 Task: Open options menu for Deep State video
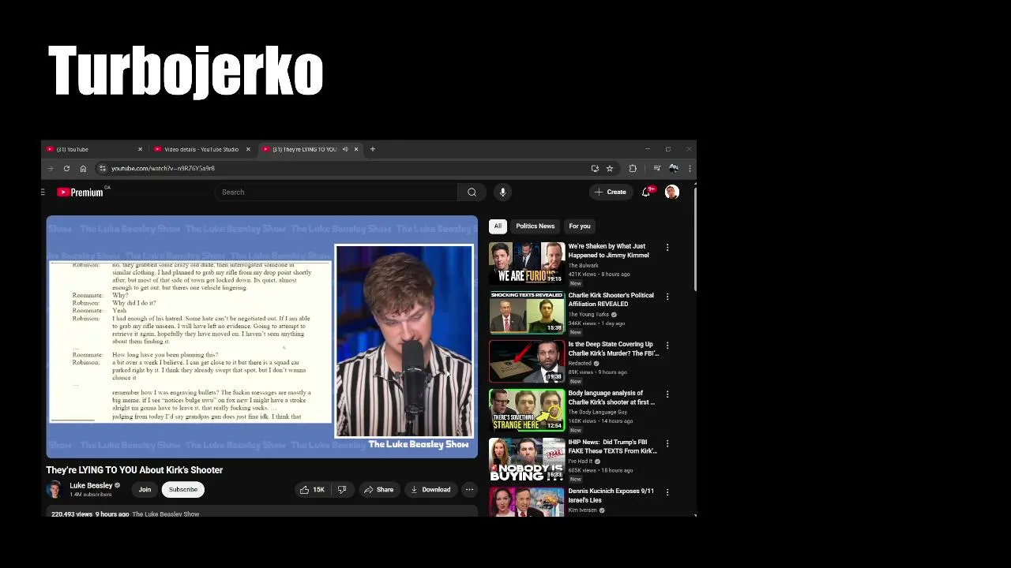pyautogui.click(x=667, y=346)
